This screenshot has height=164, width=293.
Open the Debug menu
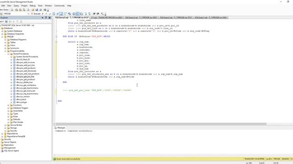coord(33,6)
